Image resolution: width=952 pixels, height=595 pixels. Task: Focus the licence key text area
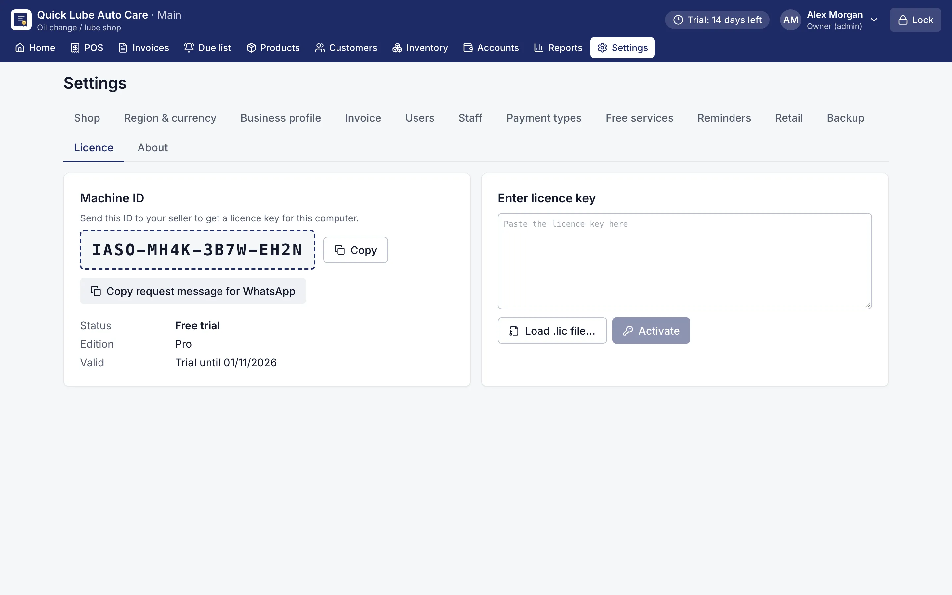(685, 261)
